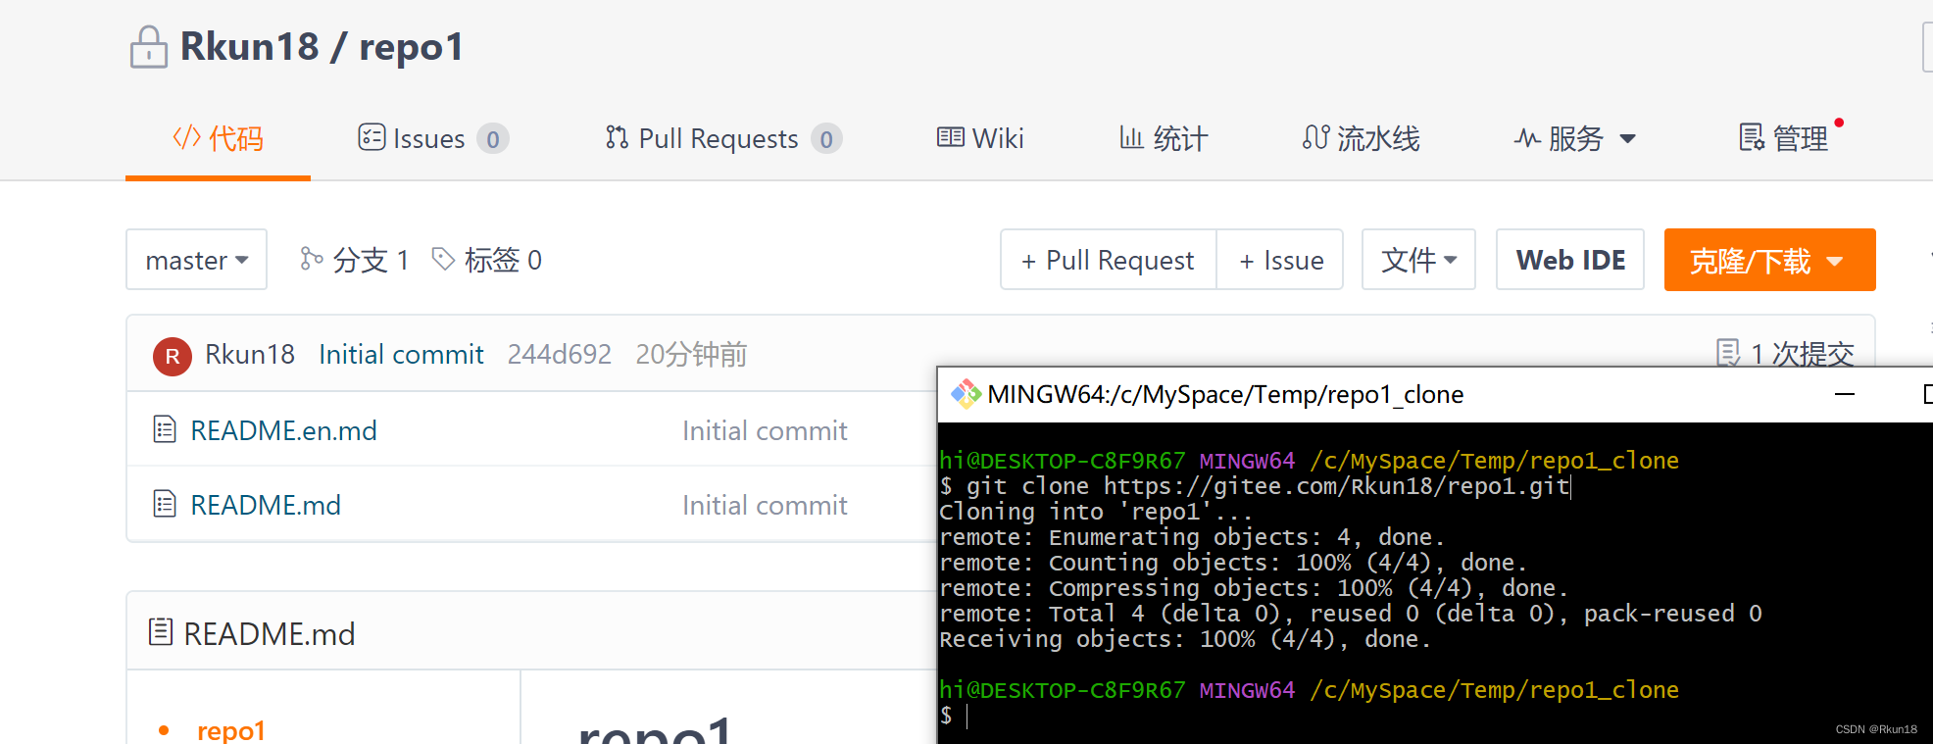View tags via 标签 0
The image size is (1933, 744).
487,260
